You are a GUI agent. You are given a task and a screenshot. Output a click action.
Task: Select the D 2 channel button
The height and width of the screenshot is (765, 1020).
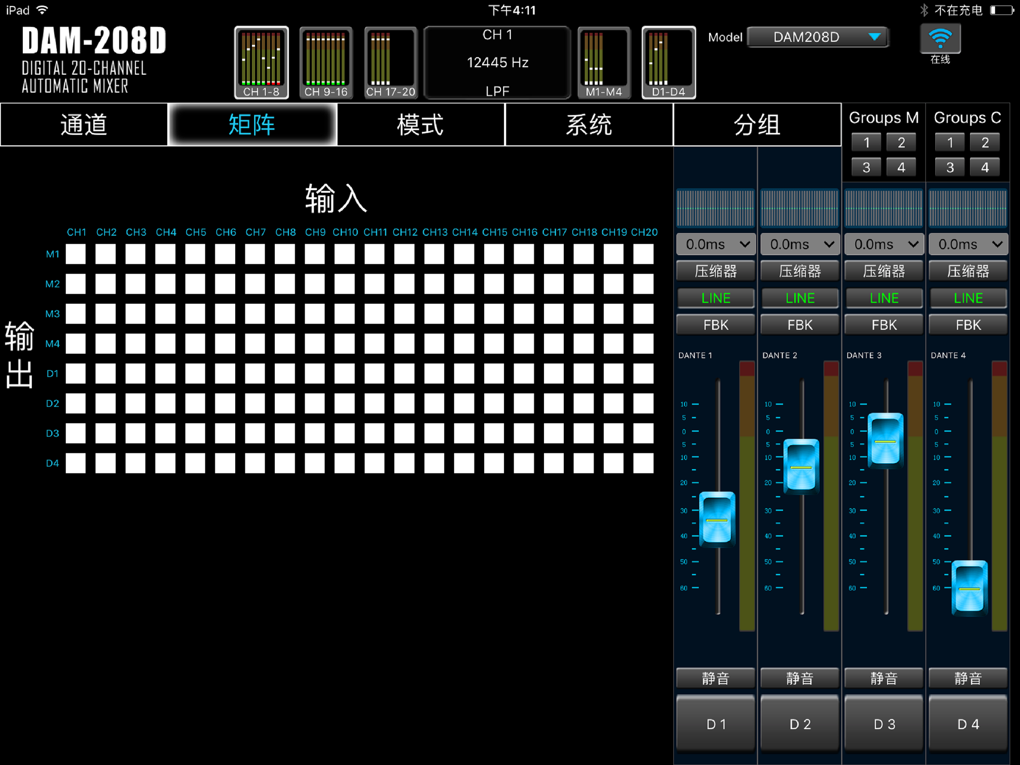[x=800, y=724]
